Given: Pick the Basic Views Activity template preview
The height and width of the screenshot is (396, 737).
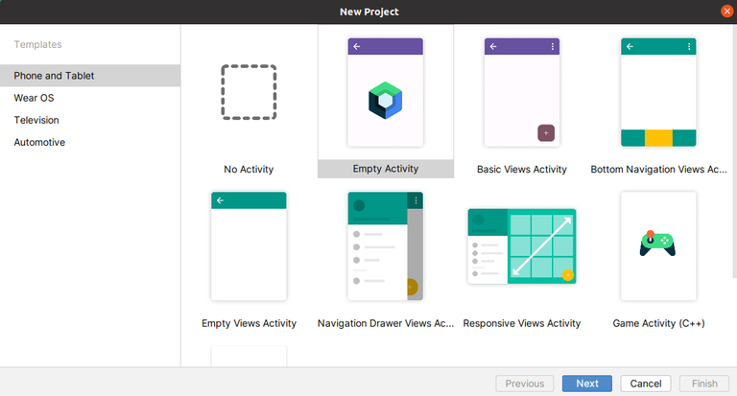Looking at the screenshot, I should tap(522, 92).
